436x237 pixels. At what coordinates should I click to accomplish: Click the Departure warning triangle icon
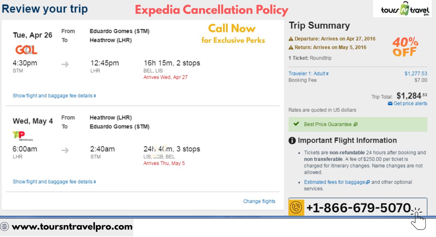[x=291, y=39]
